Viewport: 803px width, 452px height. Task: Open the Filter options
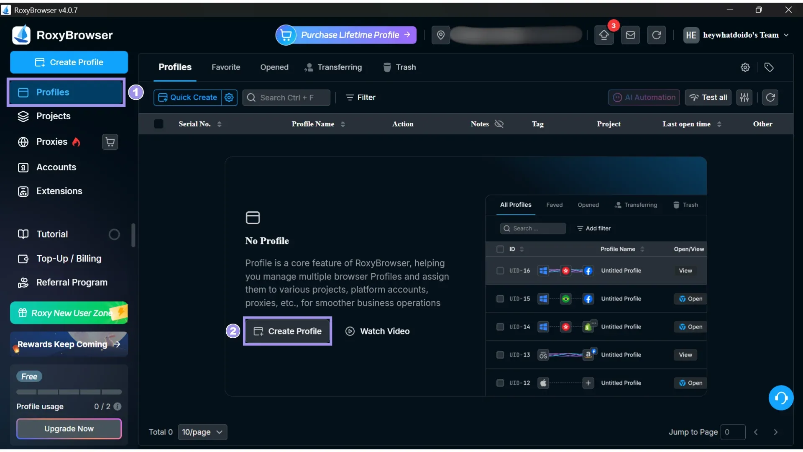coord(361,98)
